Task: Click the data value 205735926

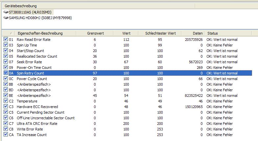Action: [194, 40]
